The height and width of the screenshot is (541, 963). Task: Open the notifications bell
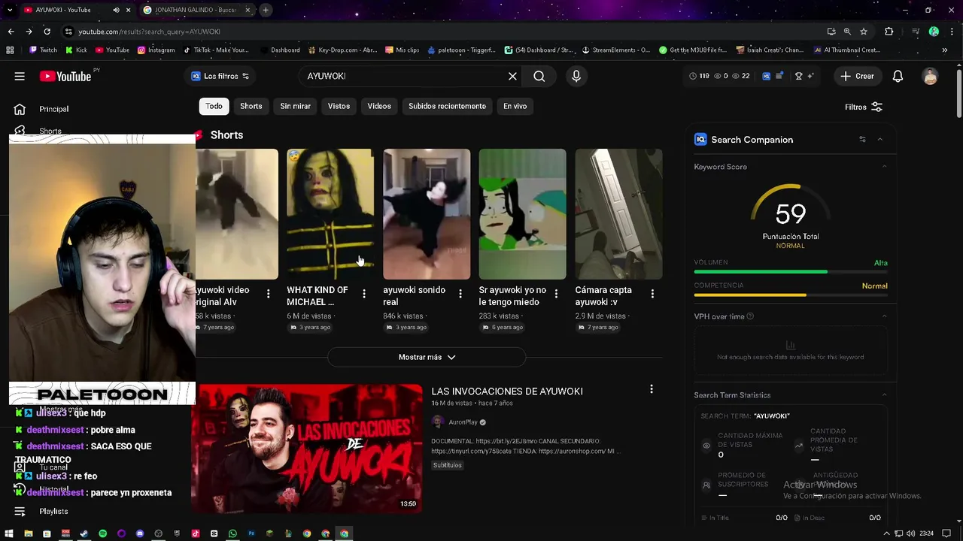898,76
